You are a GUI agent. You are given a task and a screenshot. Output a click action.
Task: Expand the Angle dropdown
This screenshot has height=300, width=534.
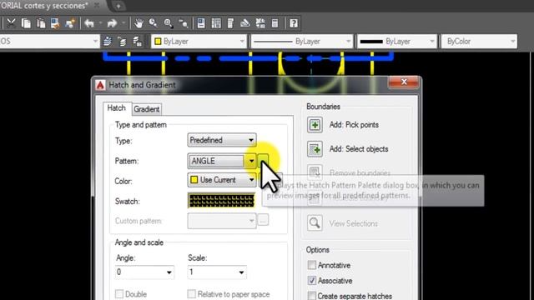(x=169, y=272)
